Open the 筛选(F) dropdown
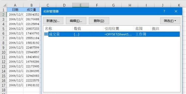Image resolution: width=186 pixels, height=94 pixels. click(170, 21)
